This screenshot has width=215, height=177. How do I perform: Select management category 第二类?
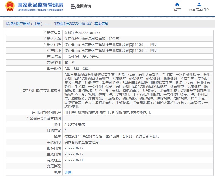click(x=69, y=63)
